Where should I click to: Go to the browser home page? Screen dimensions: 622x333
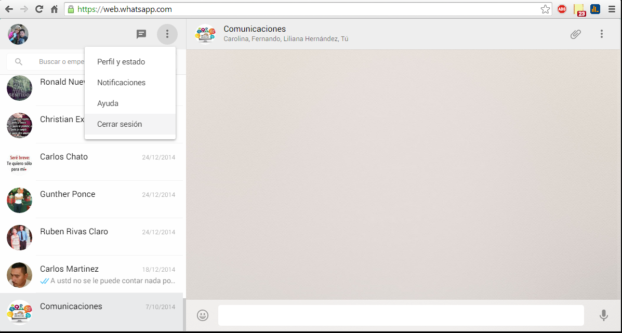(54, 9)
